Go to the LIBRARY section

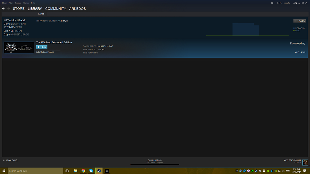(x=35, y=9)
